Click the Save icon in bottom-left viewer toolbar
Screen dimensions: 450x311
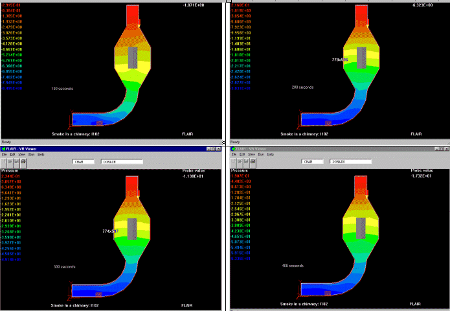(x=16, y=161)
